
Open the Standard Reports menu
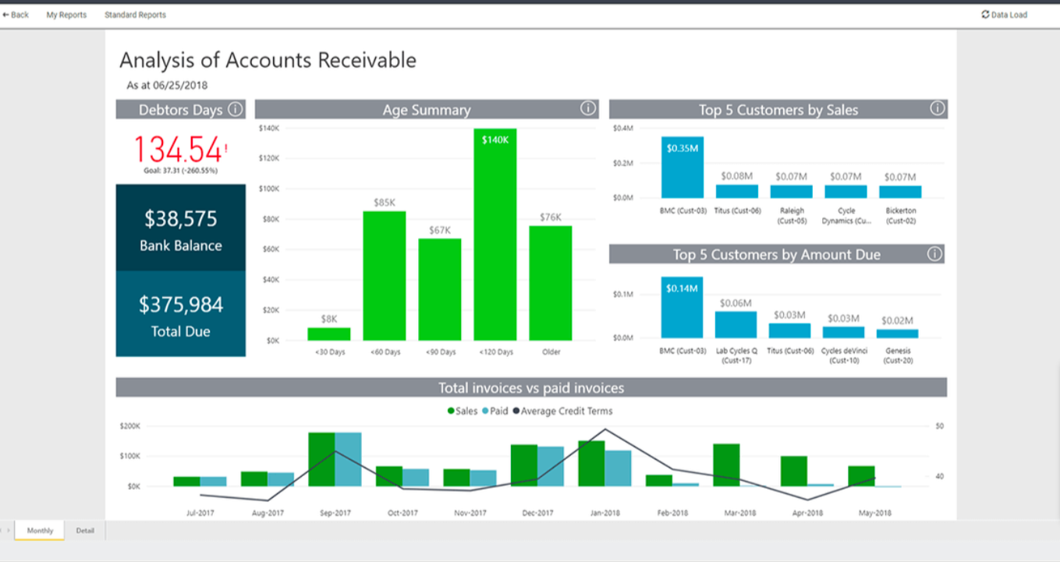pyautogui.click(x=135, y=15)
